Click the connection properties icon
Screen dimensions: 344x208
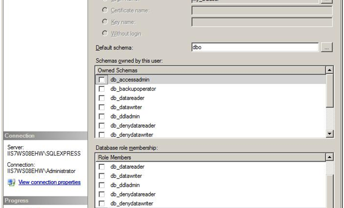coord(12,182)
